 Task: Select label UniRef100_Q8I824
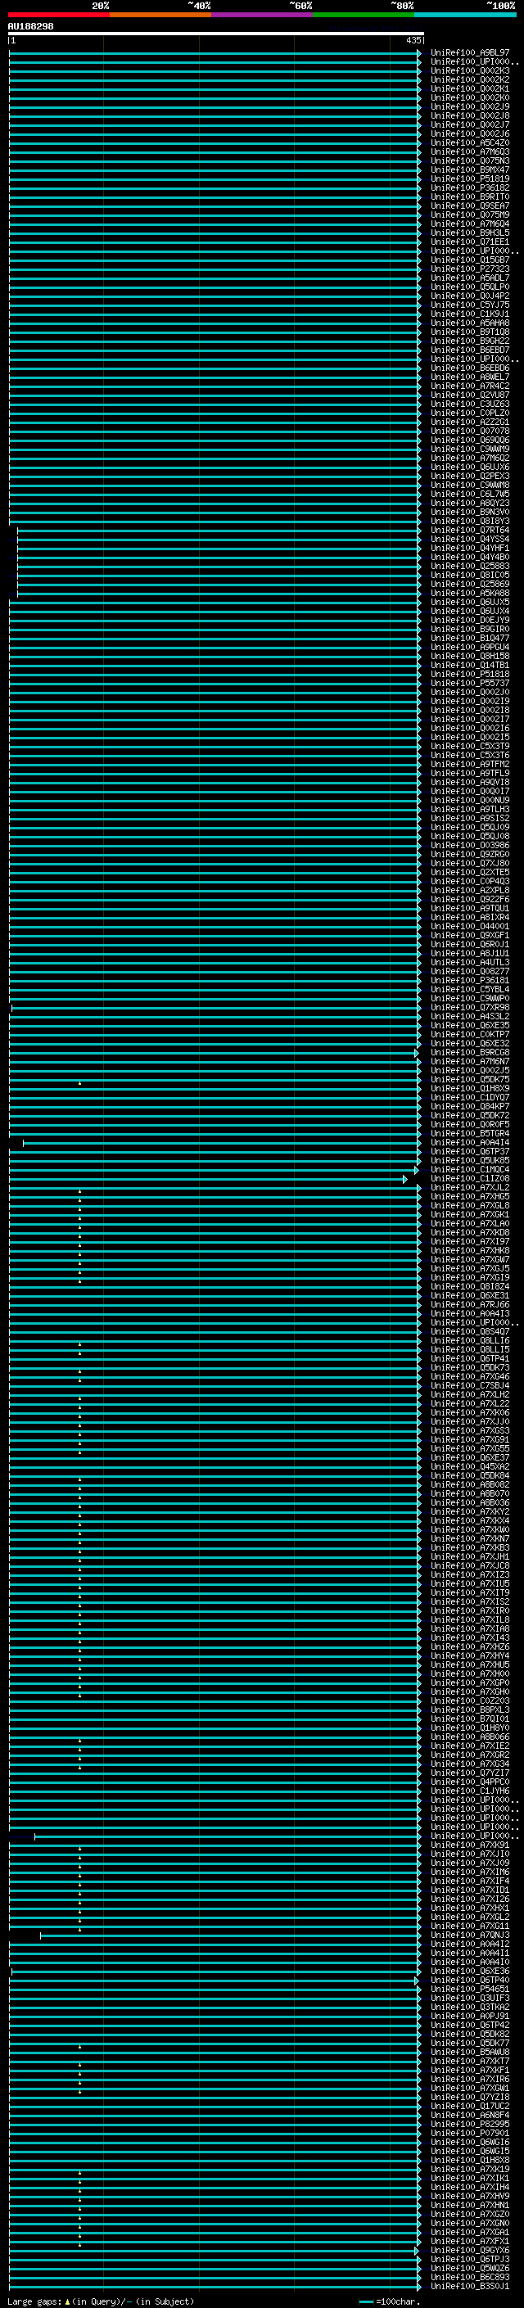pos(469,1286)
